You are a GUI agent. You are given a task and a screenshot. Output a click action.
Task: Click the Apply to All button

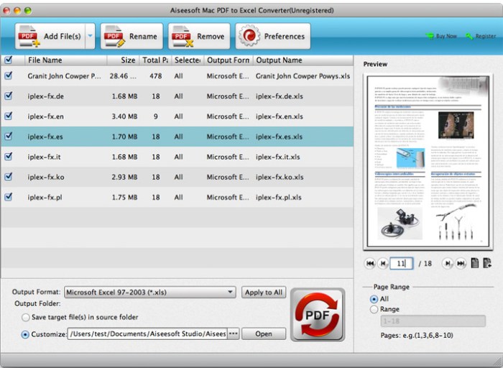click(264, 293)
